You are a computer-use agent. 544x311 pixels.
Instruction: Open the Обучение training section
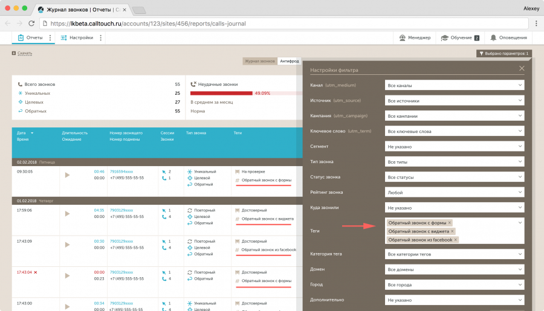point(460,37)
